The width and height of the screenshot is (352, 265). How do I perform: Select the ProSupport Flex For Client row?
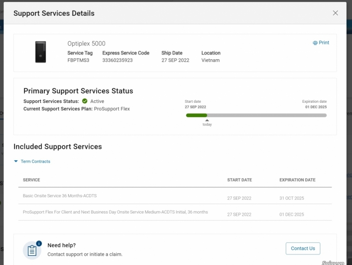(115, 212)
